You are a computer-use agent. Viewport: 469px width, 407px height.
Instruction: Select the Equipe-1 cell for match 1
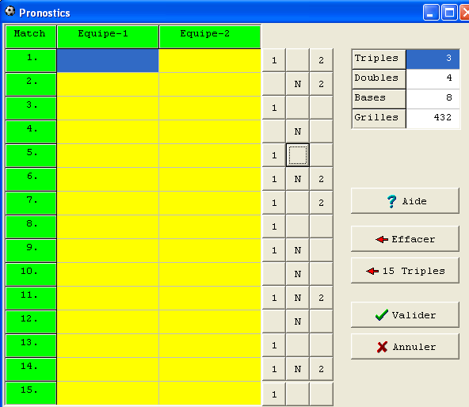(108, 60)
